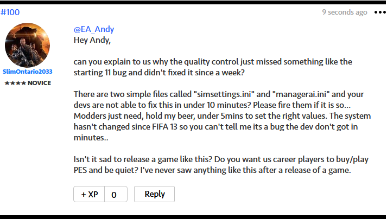Open the #100 post permalink
Viewport: 387px width, 219px height.
coord(10,12)
